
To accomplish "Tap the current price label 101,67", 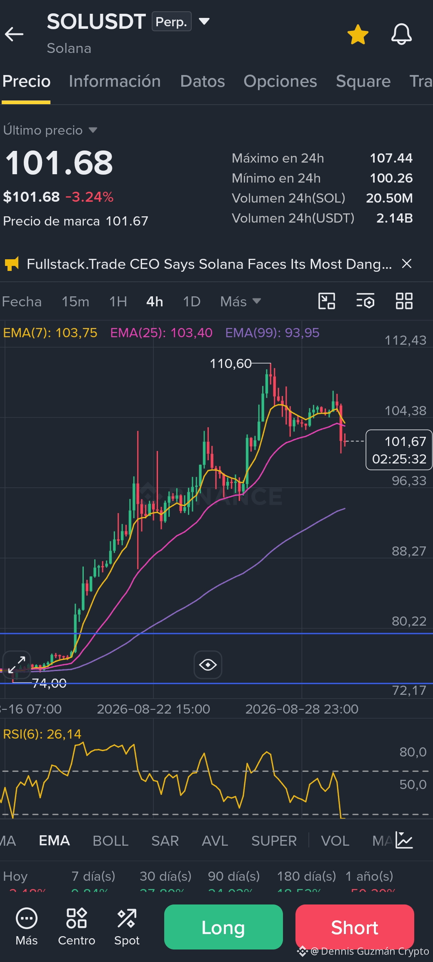I will point(399,450).
